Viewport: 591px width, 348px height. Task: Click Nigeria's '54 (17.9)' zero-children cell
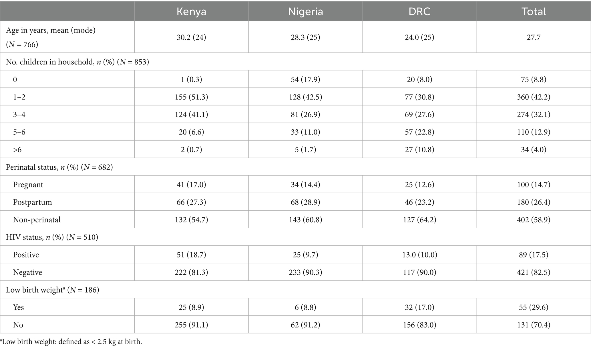coord(305,79)
